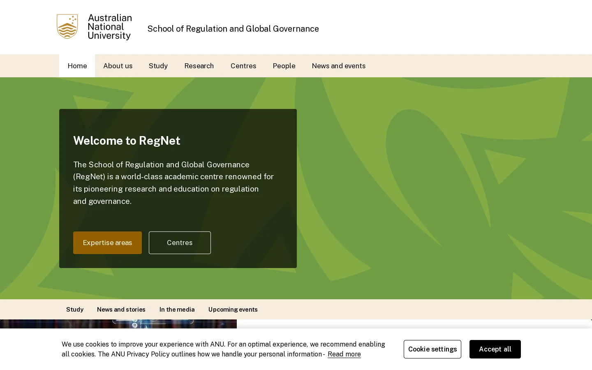Open the About us menu
This screenshot has width=592, height=370.
(118, 66)
